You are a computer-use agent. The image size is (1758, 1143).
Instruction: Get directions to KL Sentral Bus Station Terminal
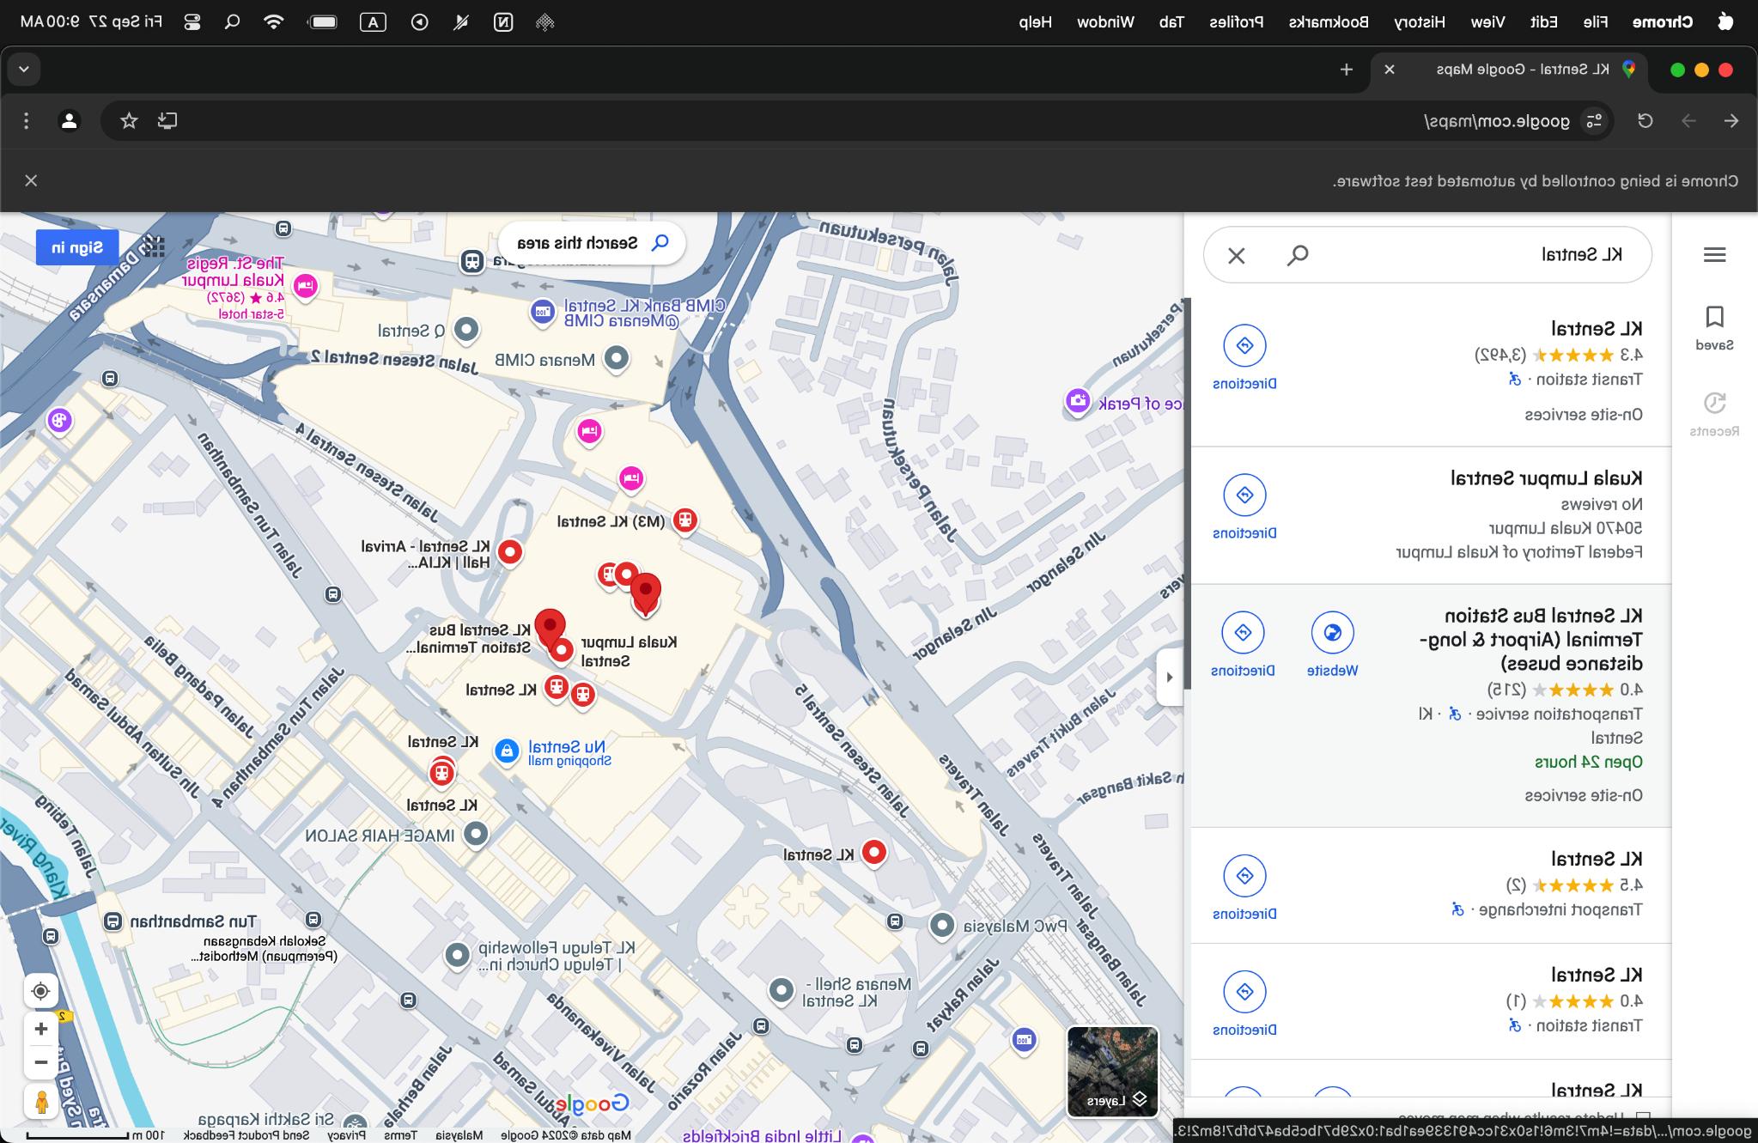(1243, 644)
